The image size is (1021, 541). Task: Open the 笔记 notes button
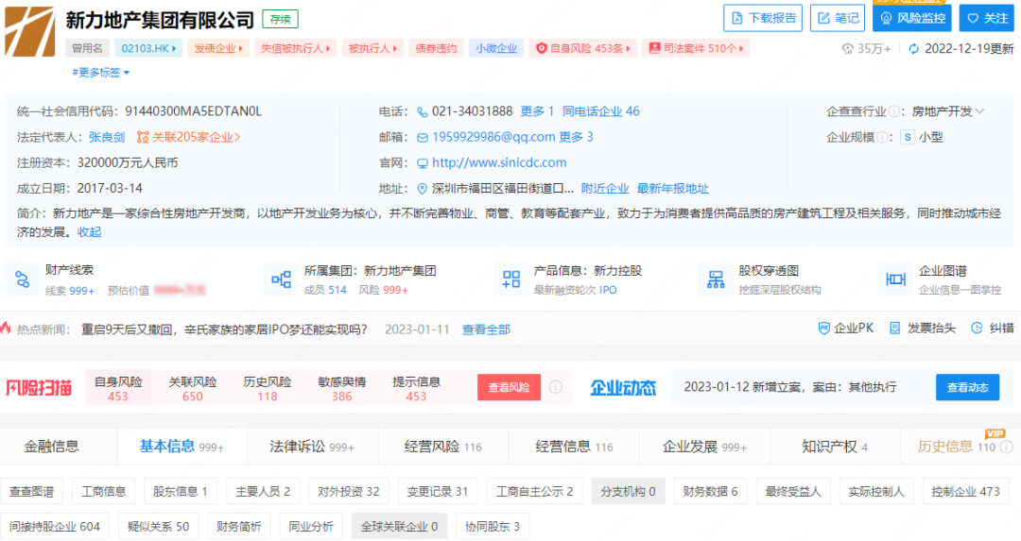pos(838,18)
